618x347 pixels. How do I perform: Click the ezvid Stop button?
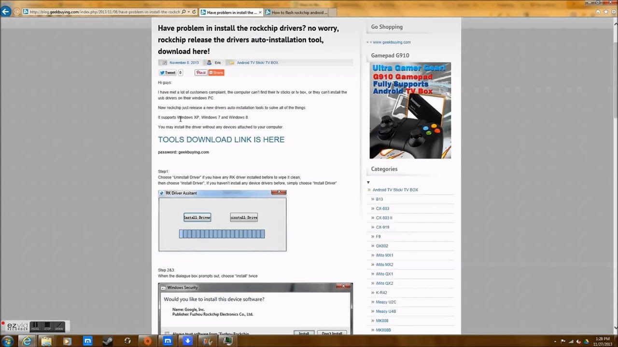[x=47, y=326]
